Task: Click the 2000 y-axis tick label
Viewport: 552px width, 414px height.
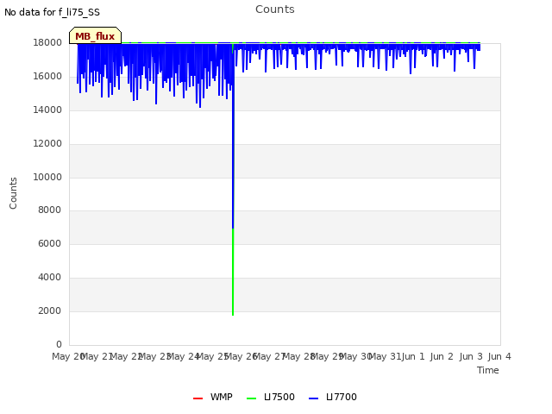Action: pos(50,310)
